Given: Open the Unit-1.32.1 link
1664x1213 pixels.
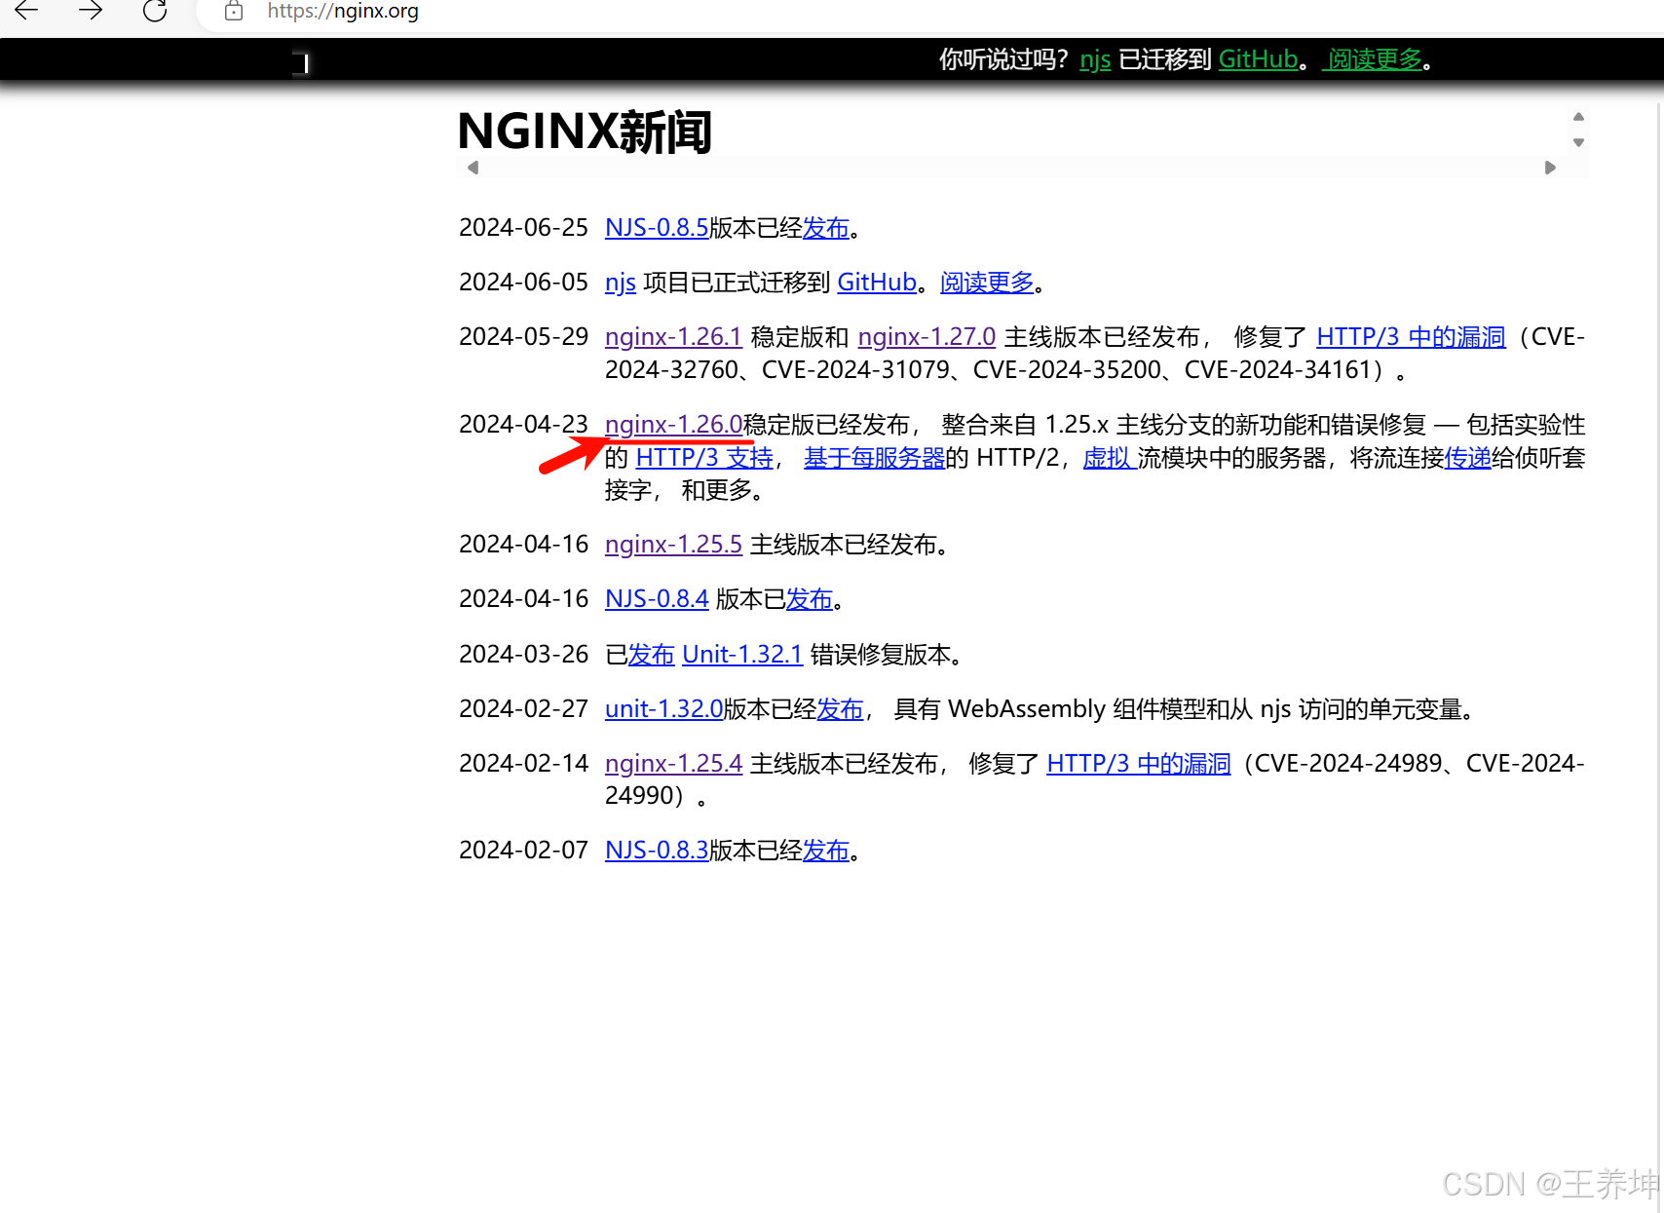Looking at the screenshot, I should [x=742, y=655].
